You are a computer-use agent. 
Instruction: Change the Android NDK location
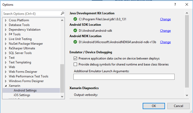165,42
